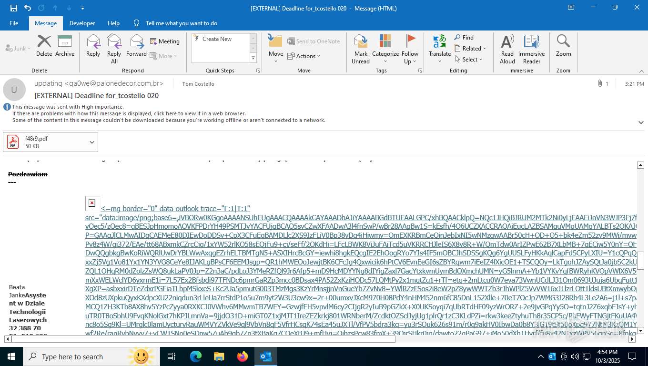Image resolution: width=648 pixels, height=366 pixels.
Task: Open Outlook in taskbar
Action: [266, 356]
